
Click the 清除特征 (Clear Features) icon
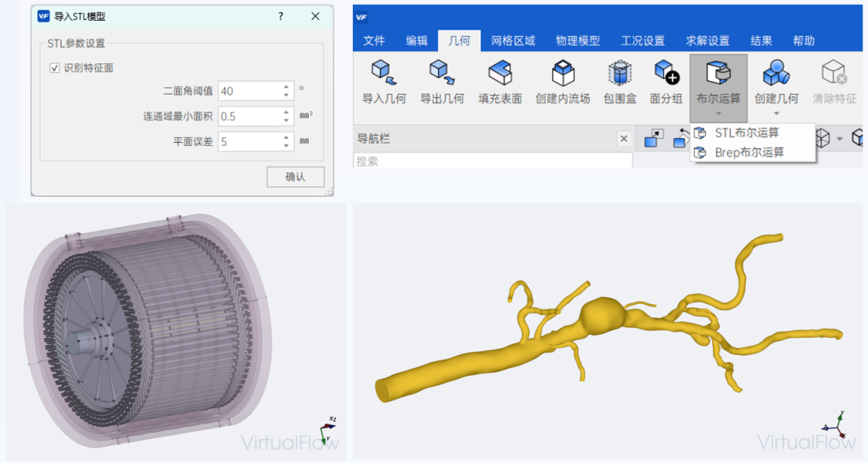pos(834,74)
